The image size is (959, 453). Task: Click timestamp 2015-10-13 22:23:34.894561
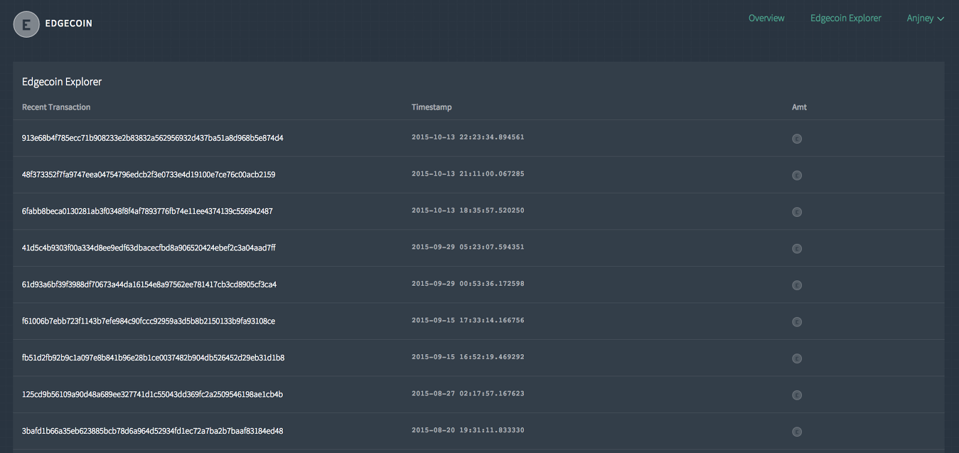pos(468,137)
